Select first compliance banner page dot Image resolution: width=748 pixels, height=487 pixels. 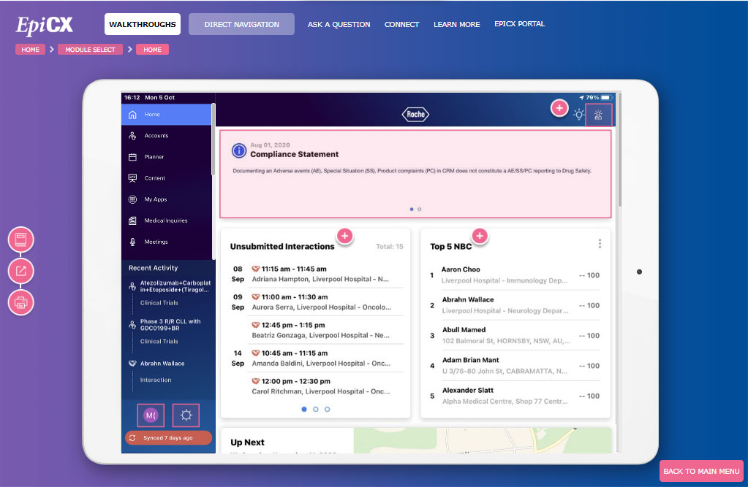pos(412,210)
